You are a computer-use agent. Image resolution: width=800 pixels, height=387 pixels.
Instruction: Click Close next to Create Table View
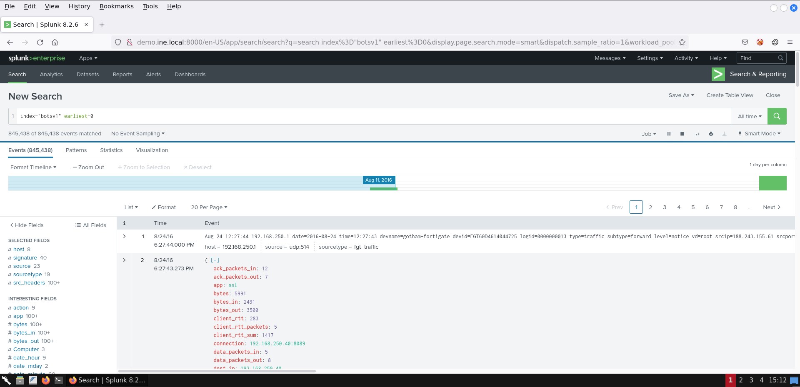point(773,95)
